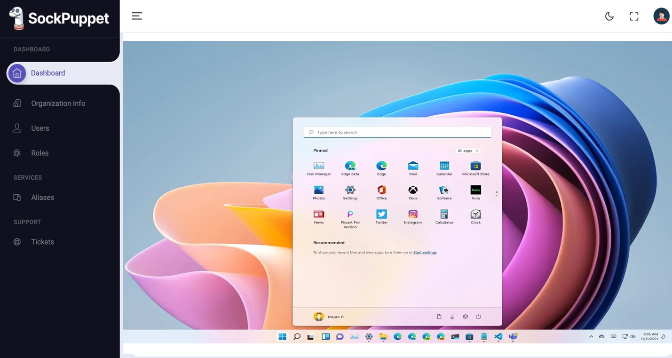Open the Hulu pinned app
The width and height of the screenshot is (672, 358).
pos(475,190)
